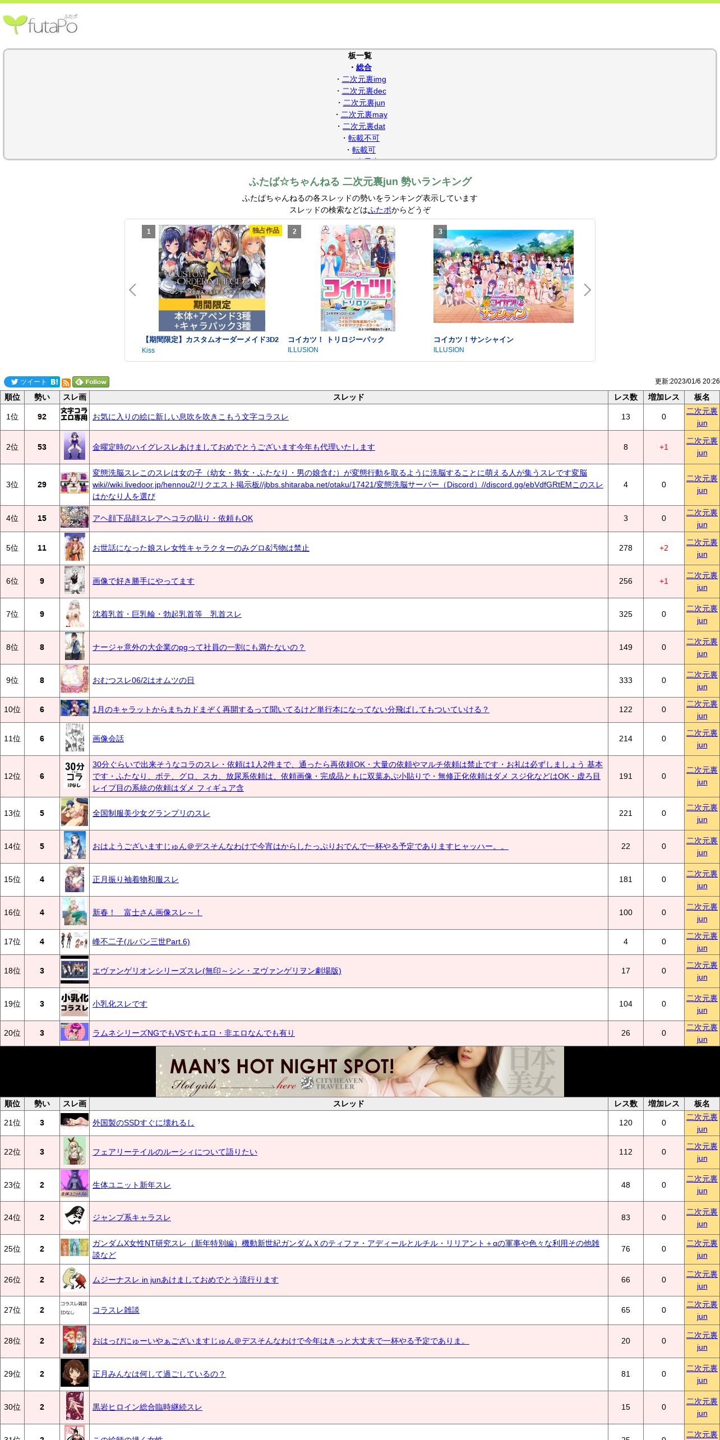Open the thread 黒岩ヒロイン総合臨時継続スレ
720x1440 pixels.
click(x=147, y=1407)
